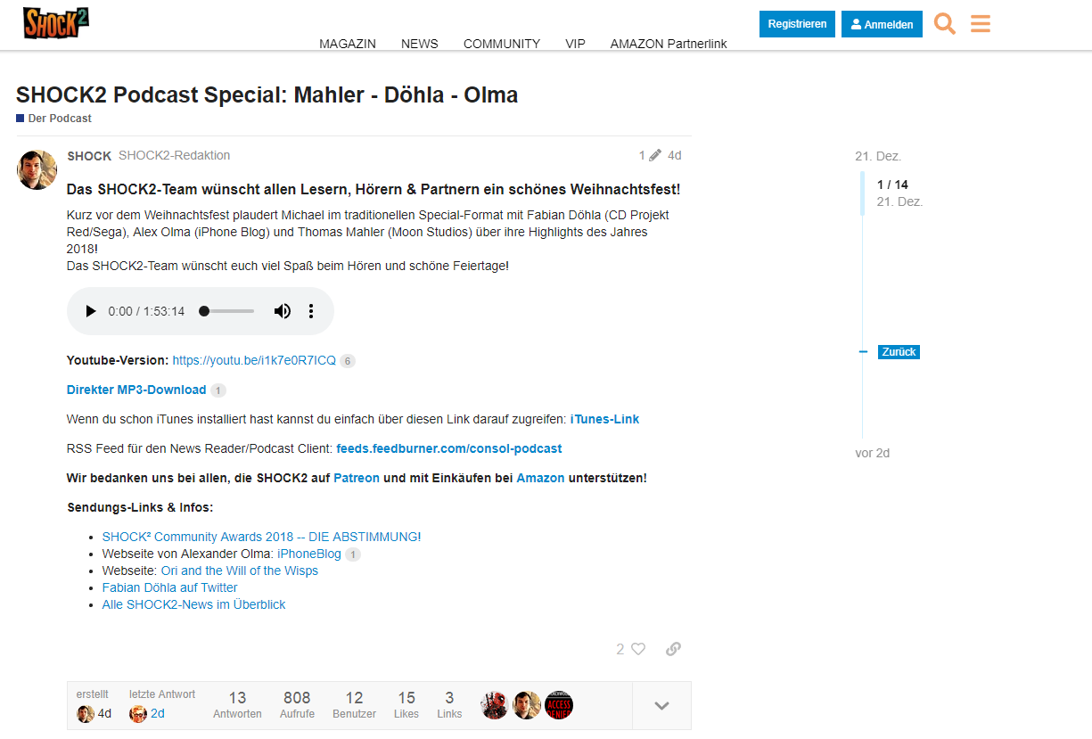
Task: Open Ori and the Will of the Wisps link
Action: pos(240,571)
